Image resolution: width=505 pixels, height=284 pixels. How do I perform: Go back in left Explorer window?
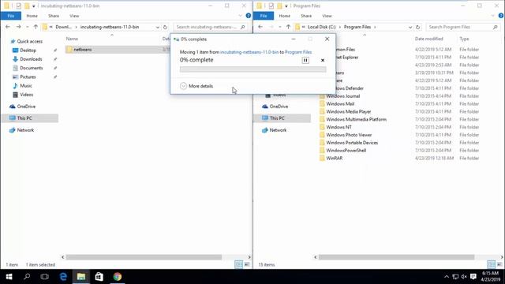[x=8, y=27]
